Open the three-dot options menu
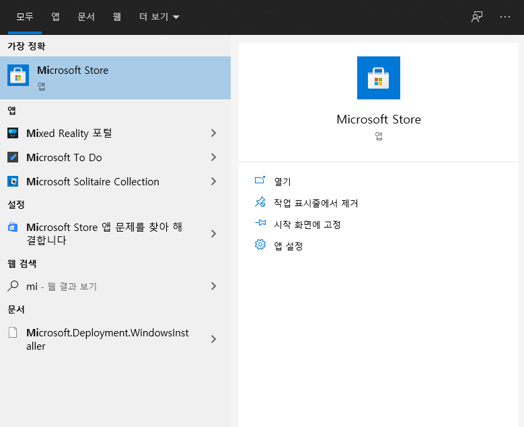Screen dimensions: 524x427 pyautogui.click(x=505, y=17)
